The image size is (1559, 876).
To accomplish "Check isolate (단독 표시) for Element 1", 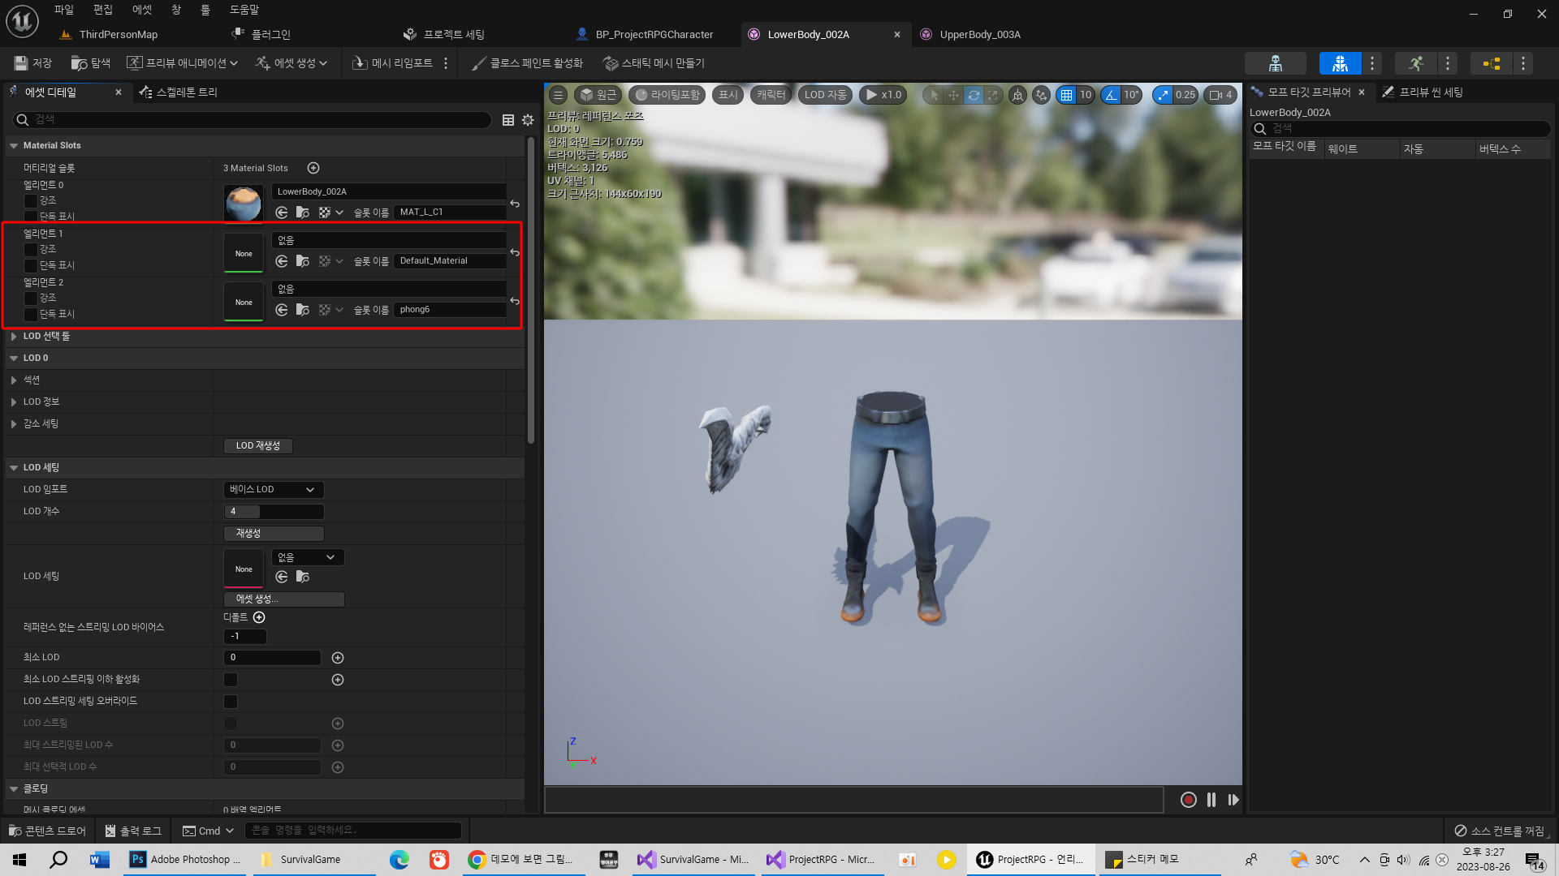I will 31,266.
